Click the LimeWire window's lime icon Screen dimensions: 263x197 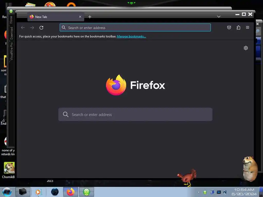click(11, 11)
